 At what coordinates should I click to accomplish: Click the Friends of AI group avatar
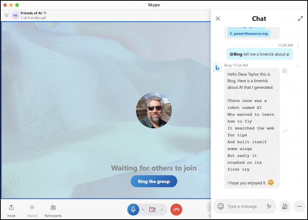pos(15,15)
